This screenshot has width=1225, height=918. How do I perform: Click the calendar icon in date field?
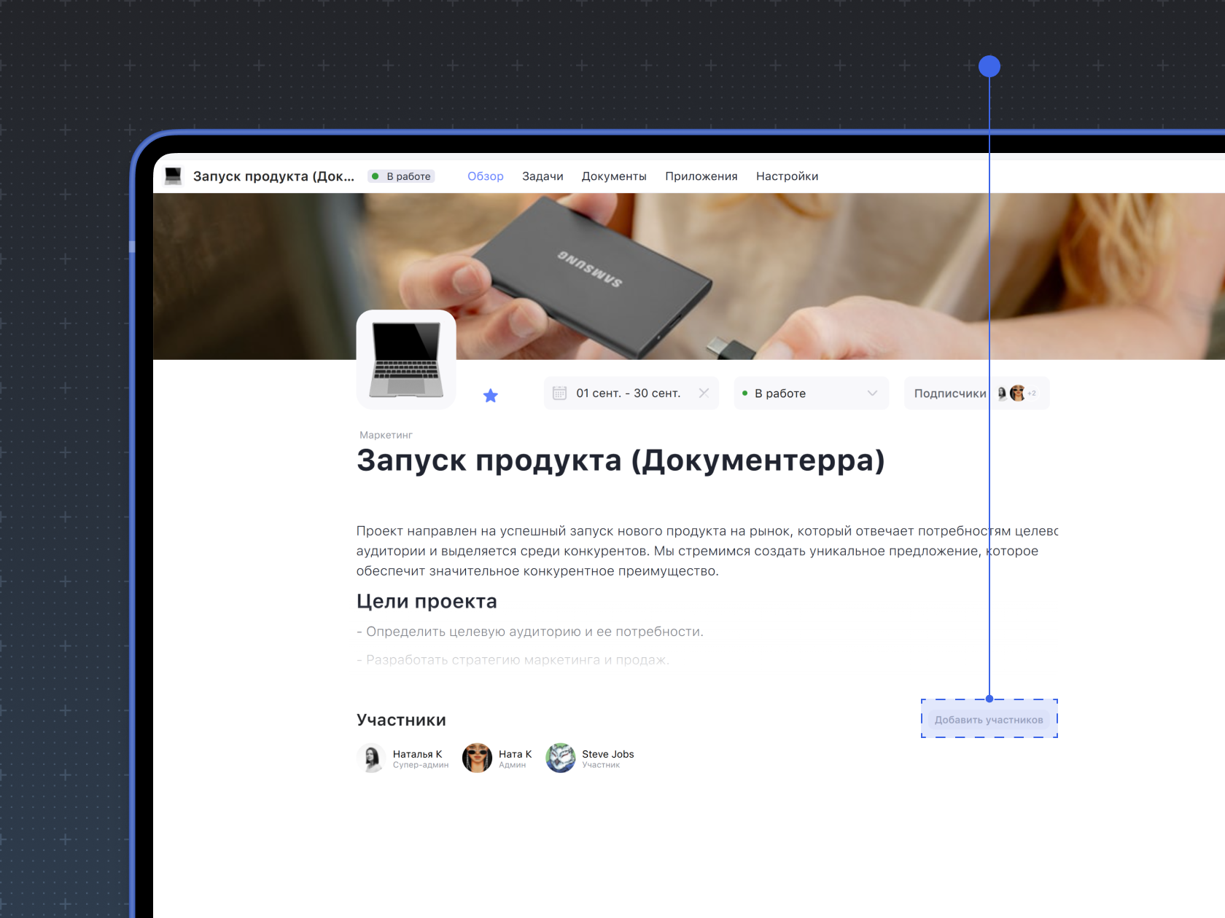click(x=559, y=393)
